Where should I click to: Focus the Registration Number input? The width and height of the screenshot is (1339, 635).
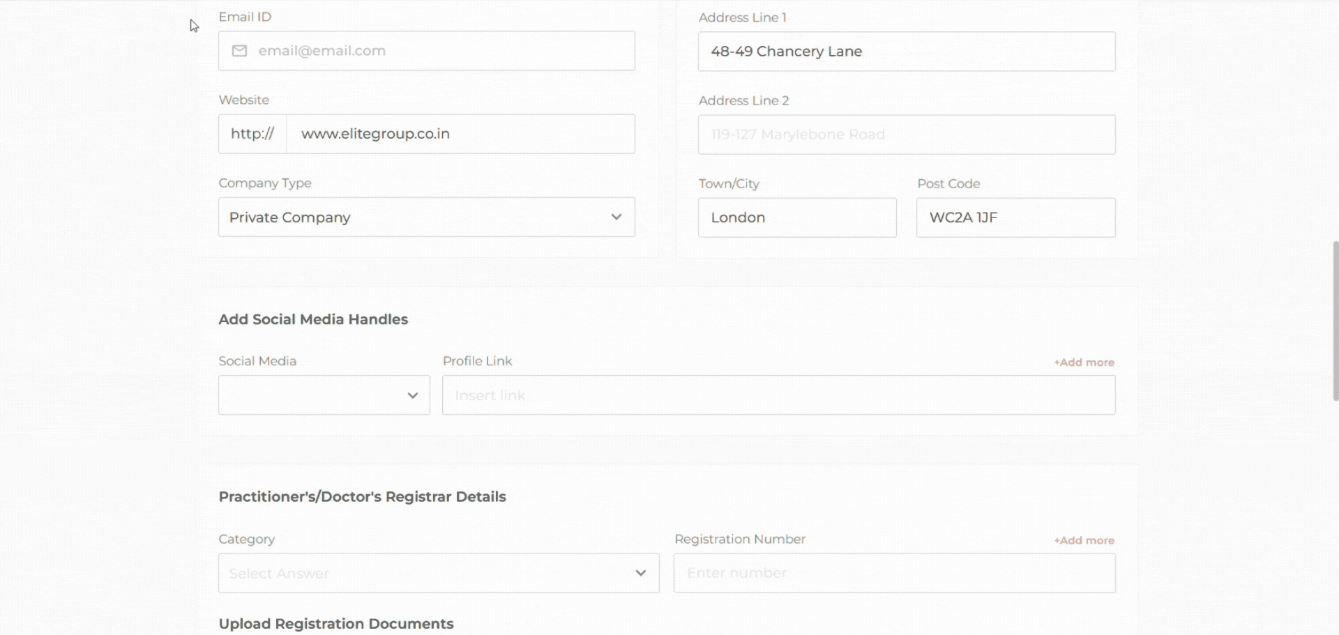[x=893, y=573]
